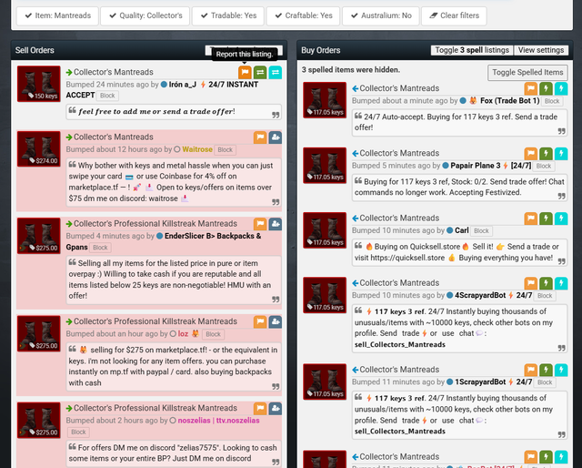The width and height of the screenshot is (582, 468).
Task: Open Carl's profile link
Action: pos(462,230)
